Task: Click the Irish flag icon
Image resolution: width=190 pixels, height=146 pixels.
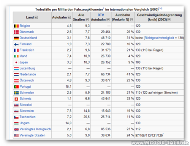Action: point(16,56)
